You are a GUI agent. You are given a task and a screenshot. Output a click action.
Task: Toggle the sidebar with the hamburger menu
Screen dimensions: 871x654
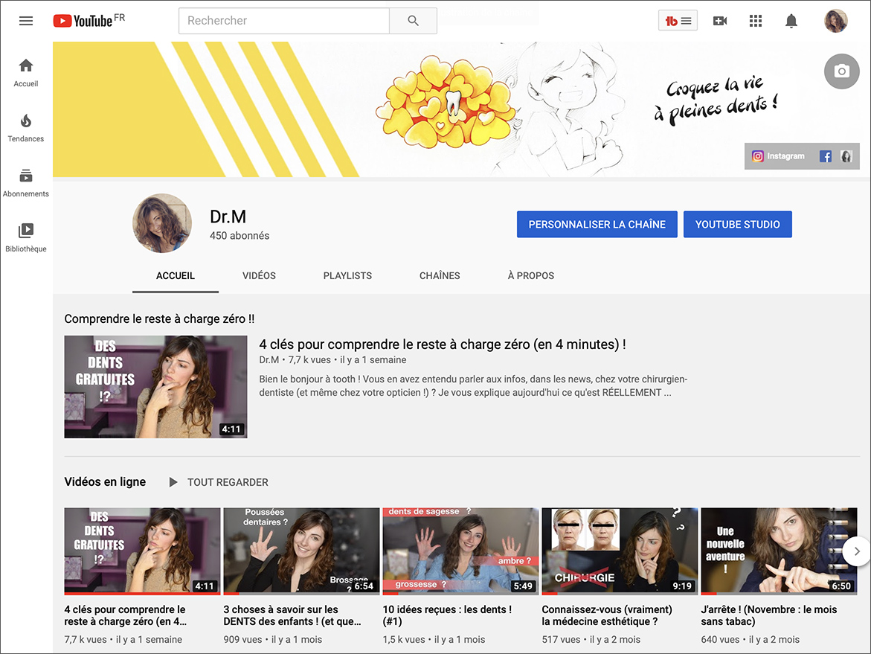[25, 20]
